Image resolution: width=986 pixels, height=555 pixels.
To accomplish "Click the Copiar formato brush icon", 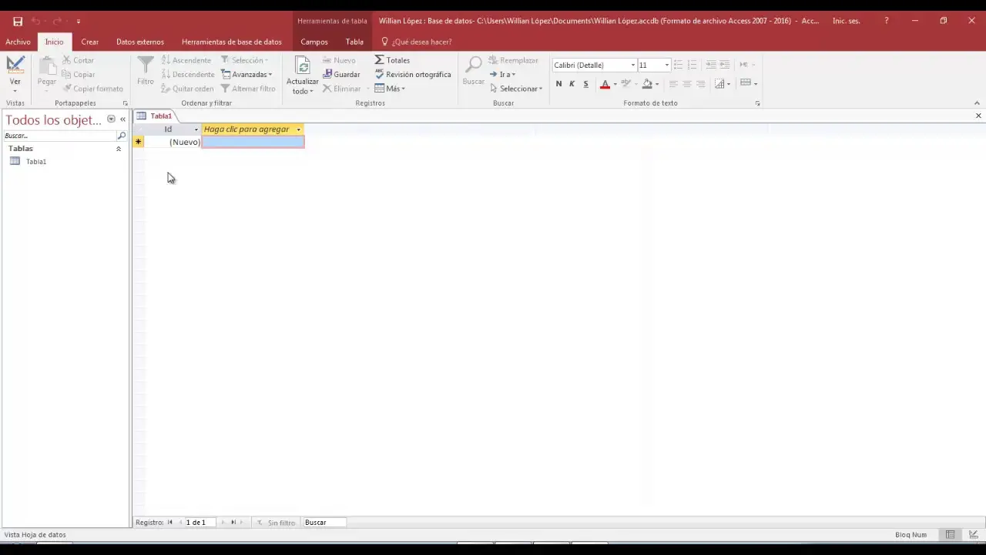I will [x=67, y=89].
